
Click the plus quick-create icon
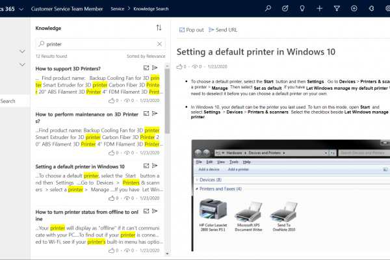319,8
